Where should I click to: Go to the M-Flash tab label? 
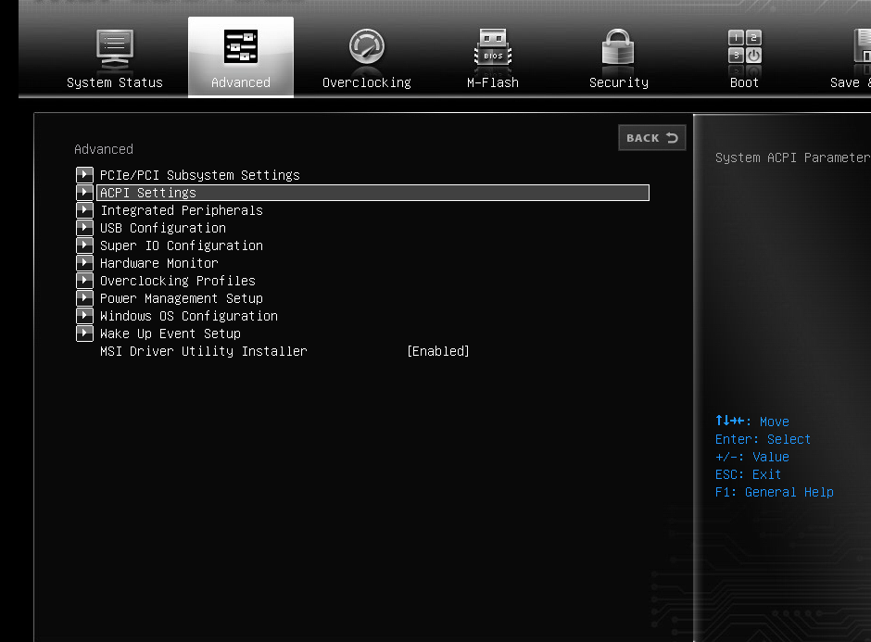tap(493, 82)
